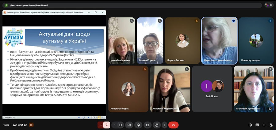Click the Present now screen-share icon

coord(129,125)
